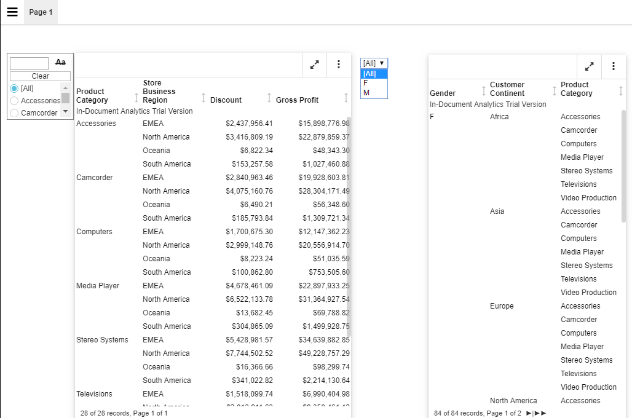Screen dimensions: 632x418
Task: Maximize the right Gender table panel
Action: point(589,66)
